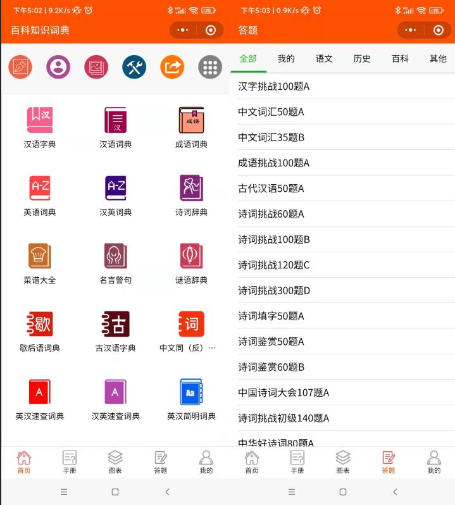Go to 首页 in the 答题 screen's bottom bar

(x=252, y=462)
